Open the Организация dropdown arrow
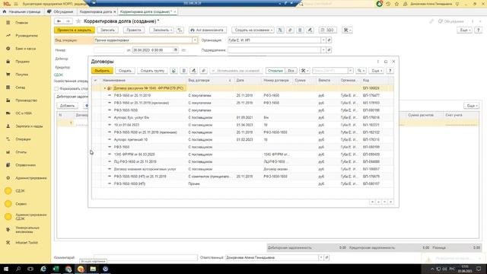Screen dimensions: 487x274 click(x=323, y=40)
